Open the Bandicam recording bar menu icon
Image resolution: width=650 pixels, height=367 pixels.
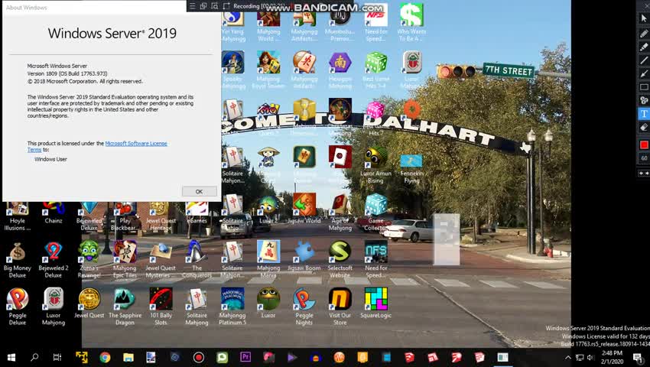pyautogui.click(x=192, y=6)
